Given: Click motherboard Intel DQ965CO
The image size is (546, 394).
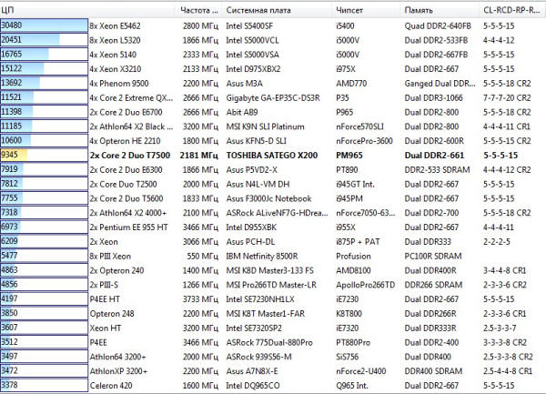Looking at the screenshot, I should click(x=253, y=386).
